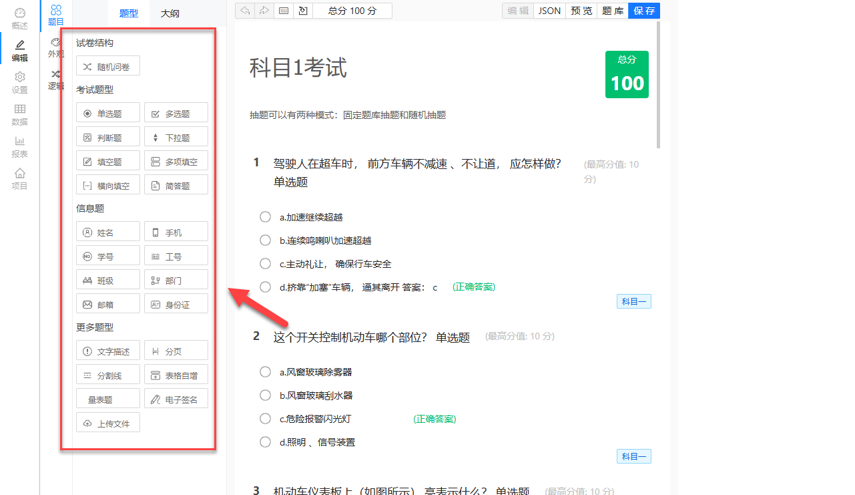Select option b.风窗玻璃刮水器 radio button

(265, 395)
